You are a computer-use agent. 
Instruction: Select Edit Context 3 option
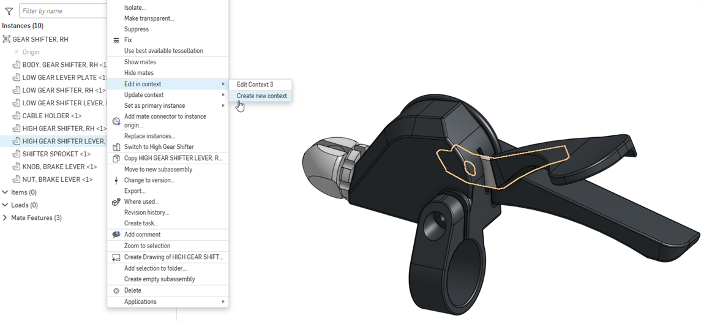(255, 85)
